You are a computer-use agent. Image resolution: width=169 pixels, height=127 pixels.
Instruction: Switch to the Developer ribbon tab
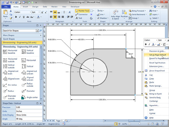(75, 7)
